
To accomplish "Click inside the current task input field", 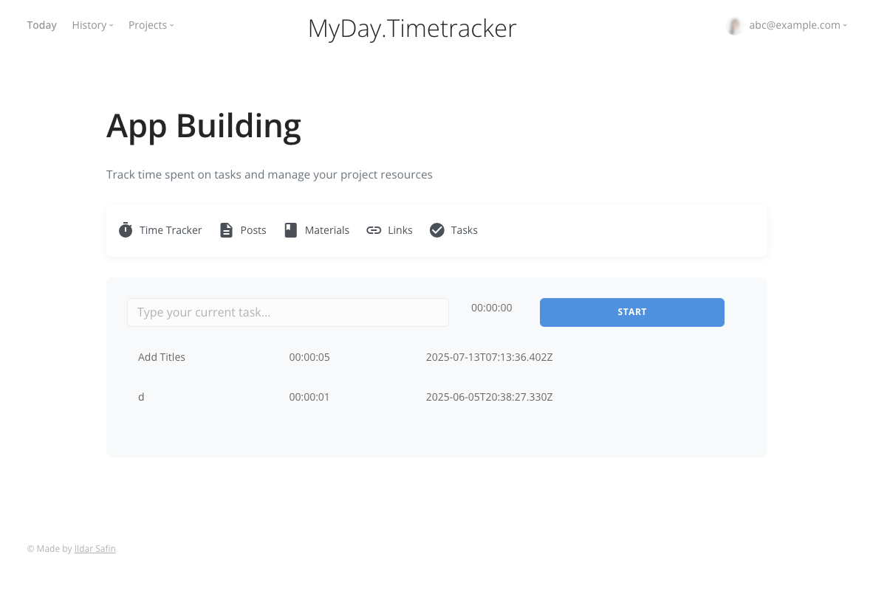I will pyautogui.click(x=287, y=312).
